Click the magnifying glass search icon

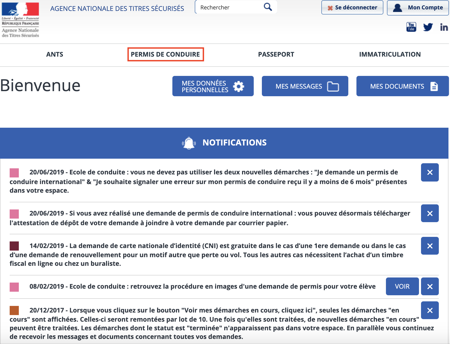[268, 7]
